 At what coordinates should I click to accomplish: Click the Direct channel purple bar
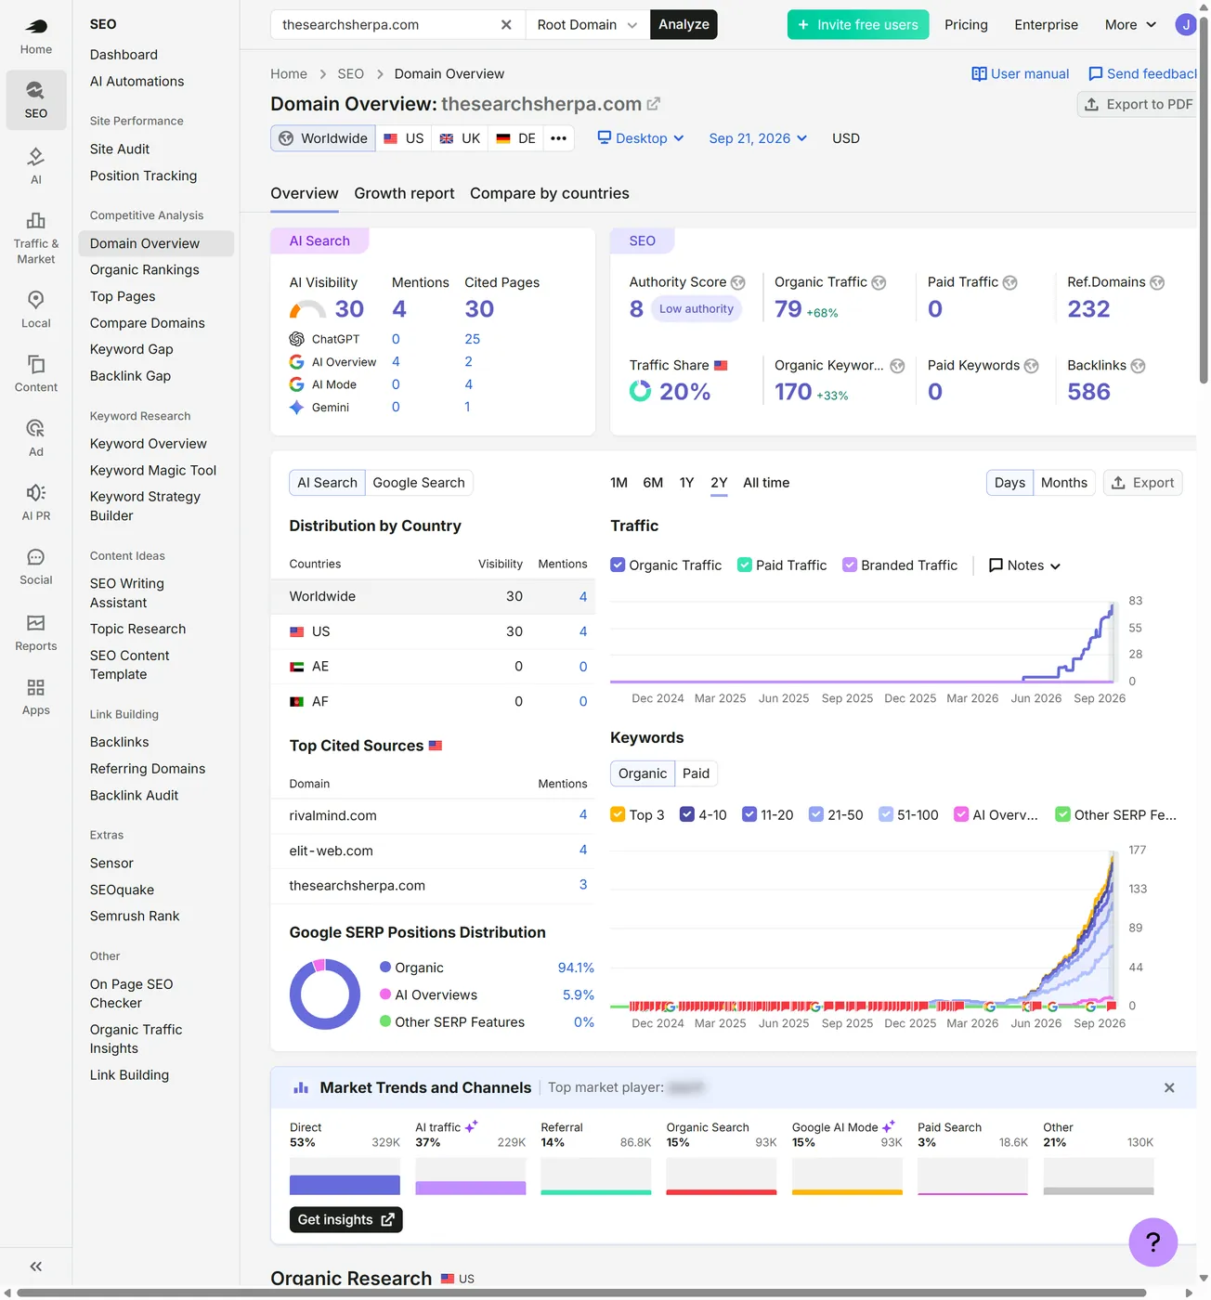[345, 1185]
